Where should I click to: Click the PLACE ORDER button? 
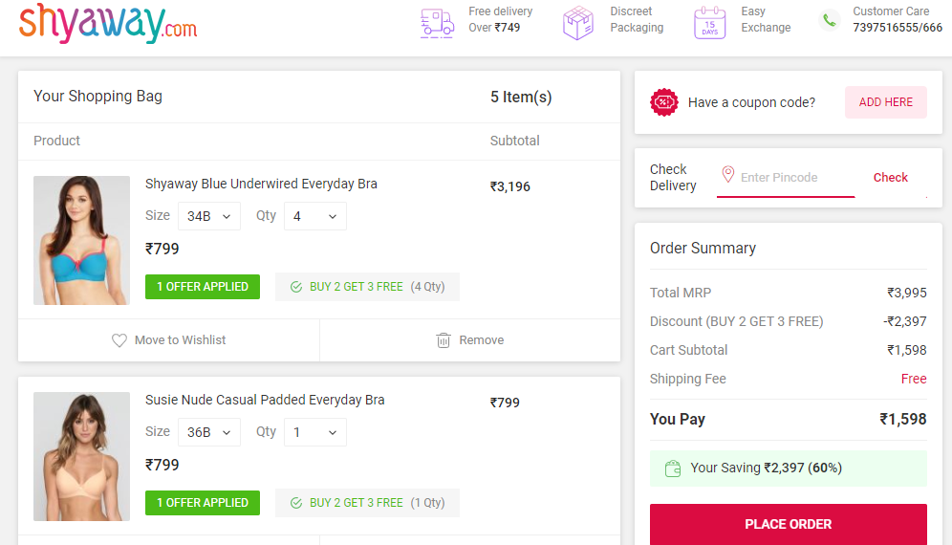pos(788,524)
